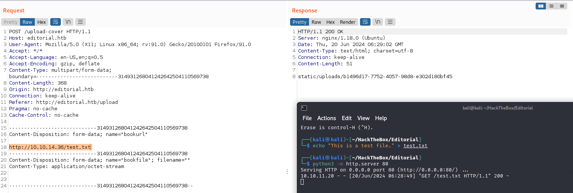The image size is (573, 193).
Task: Open the terminal Help menu
Action: click(x=381, y=118)
